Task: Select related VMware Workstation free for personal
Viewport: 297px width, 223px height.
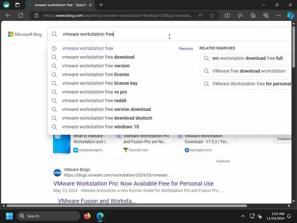Action: [245, 84]
